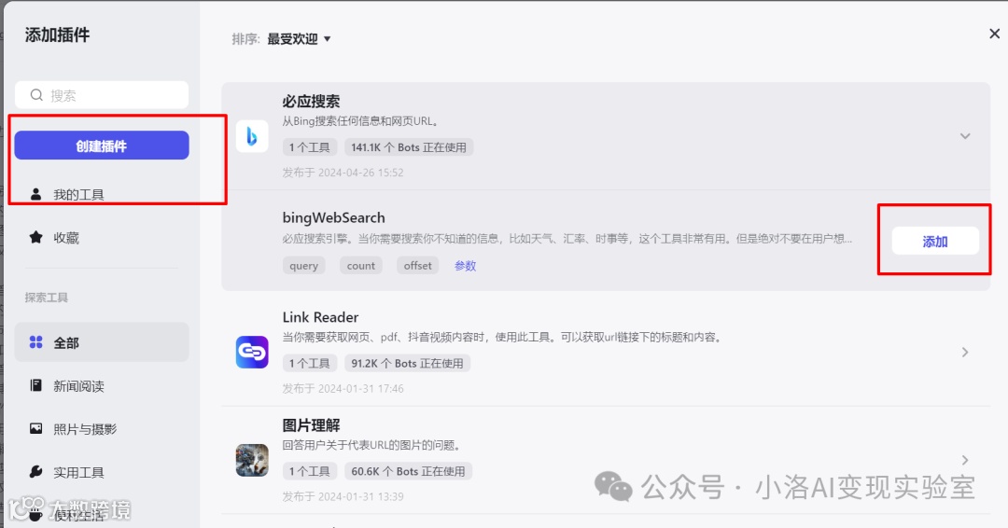Viewport: 1008px width, 528px height.
Task: Click the 发布于 2024-04-26 15:52 date
Action: [343, 173]
